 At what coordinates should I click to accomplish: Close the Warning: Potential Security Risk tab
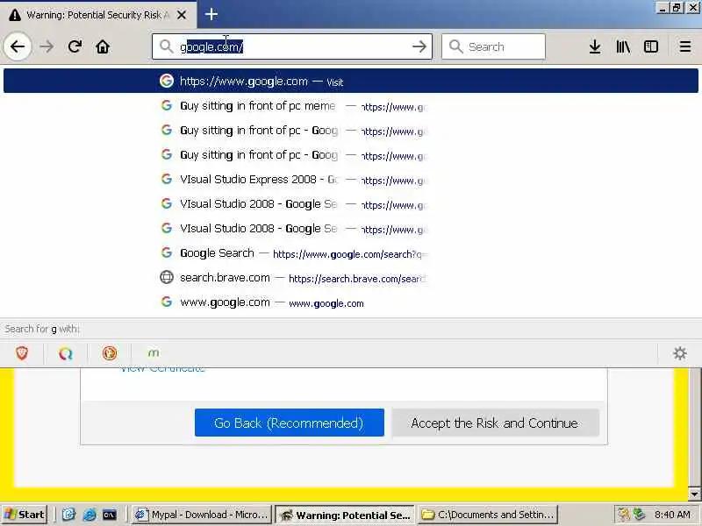pyautogui.click(x=182, y=15)
